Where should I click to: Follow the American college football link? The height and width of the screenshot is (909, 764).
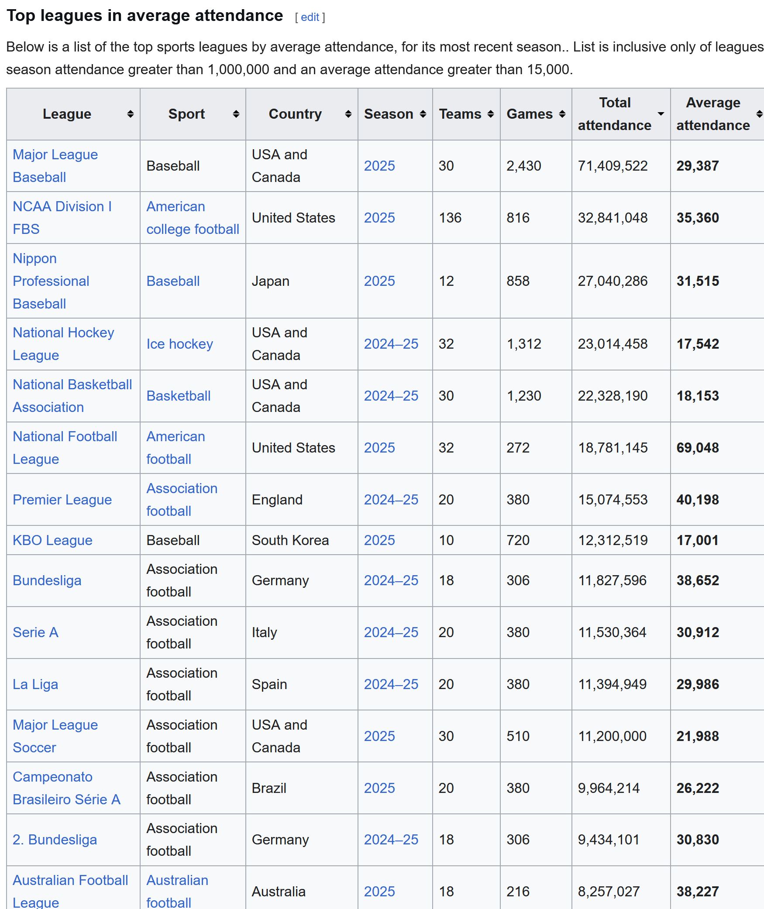coord(193,218)
